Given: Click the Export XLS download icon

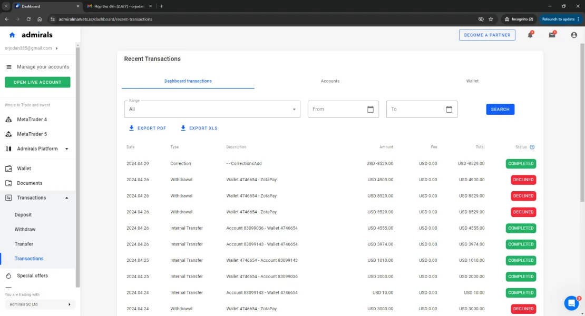Looking at the screenshot, I should [x=183, y=128].
